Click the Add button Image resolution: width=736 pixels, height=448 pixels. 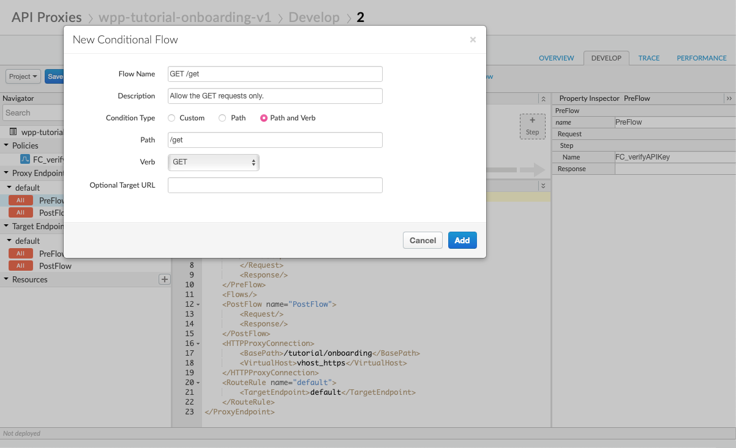point(462,240)
